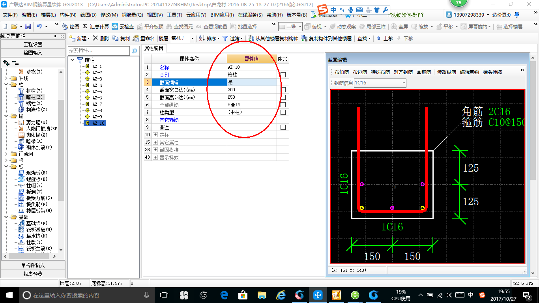Expand the 轴线 folder in navigator

point(6,78)
